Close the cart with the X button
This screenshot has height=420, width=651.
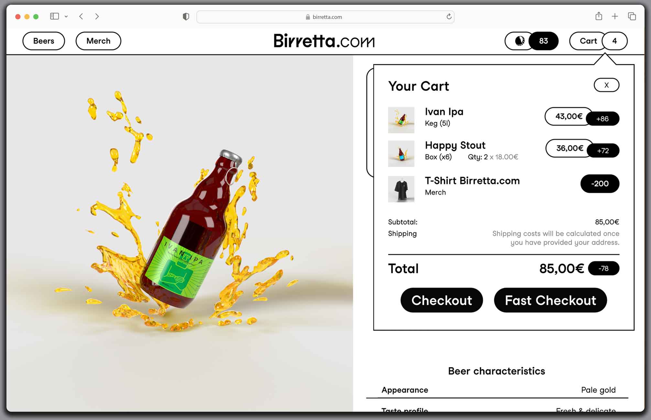tap(606, 85)
